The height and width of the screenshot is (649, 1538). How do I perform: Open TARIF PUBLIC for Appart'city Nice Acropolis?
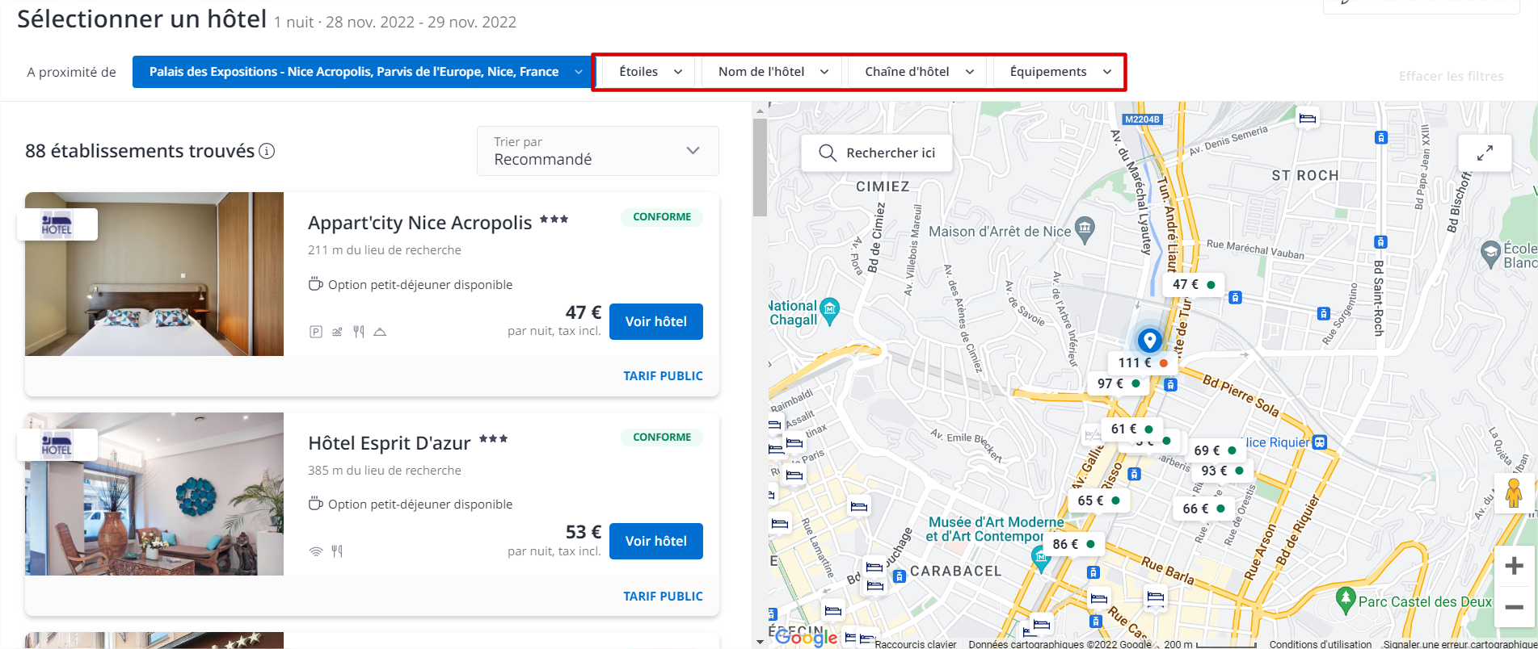click(663, 376)
